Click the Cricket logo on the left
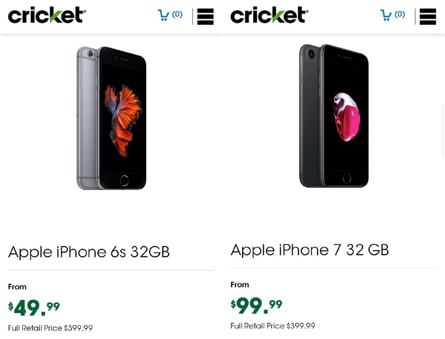Viewport: 445px width, 339px height. (47, 15)
